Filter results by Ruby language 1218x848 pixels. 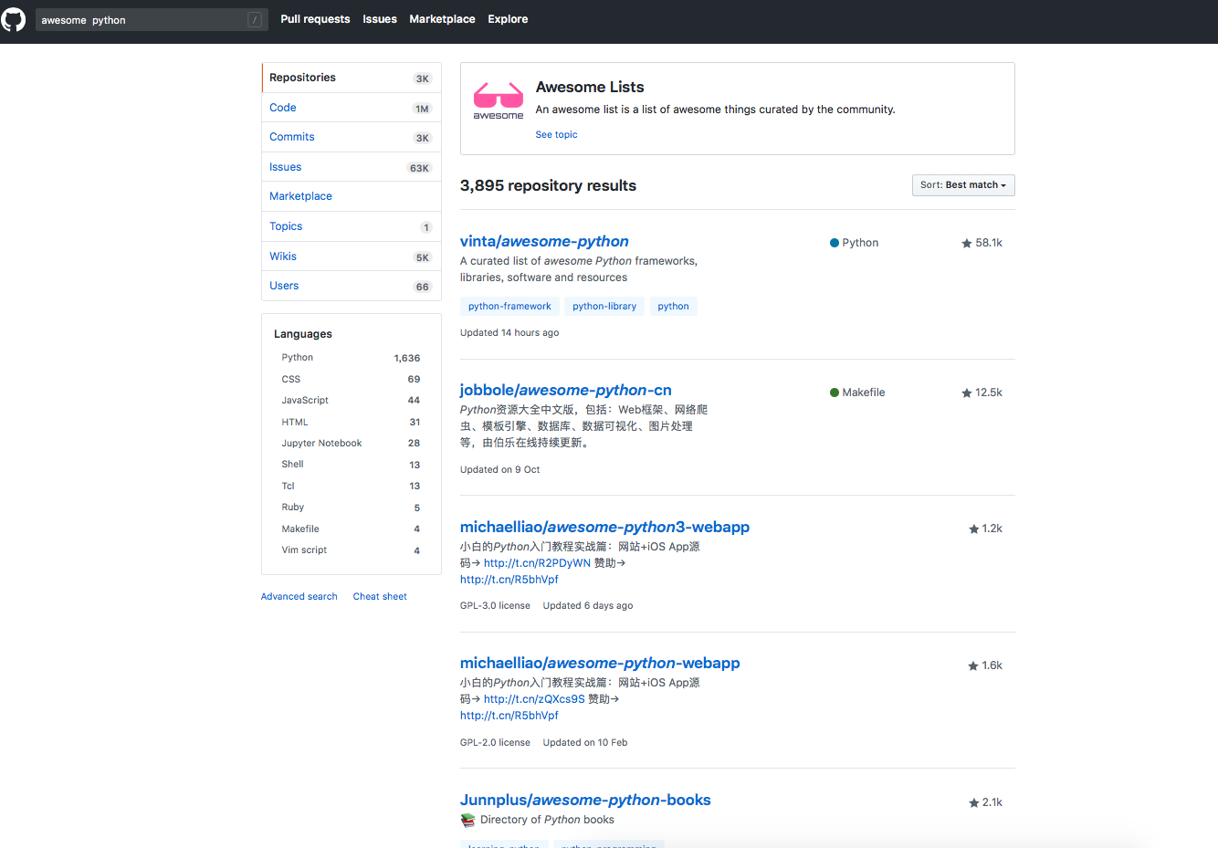click(351, 507)
